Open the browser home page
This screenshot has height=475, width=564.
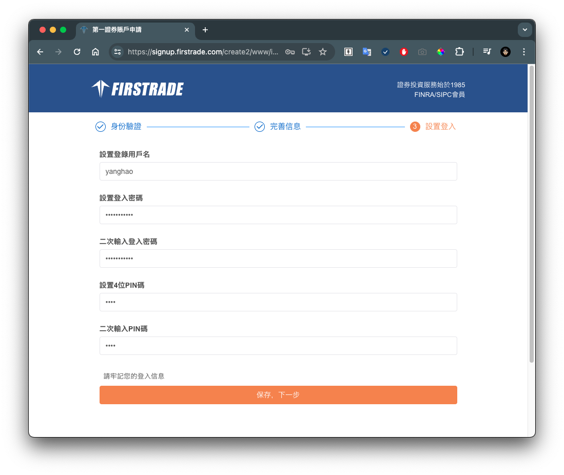95,52
